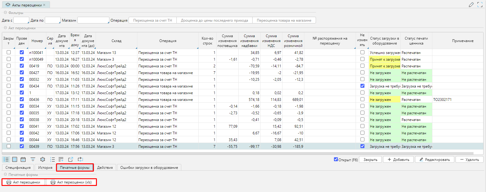Check the 'Закрыт' box for row n100041
This screenshot has width=486, height=192.
[9, 52]
